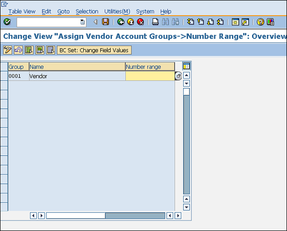Click the Create New Session icon

pos(235,22)
